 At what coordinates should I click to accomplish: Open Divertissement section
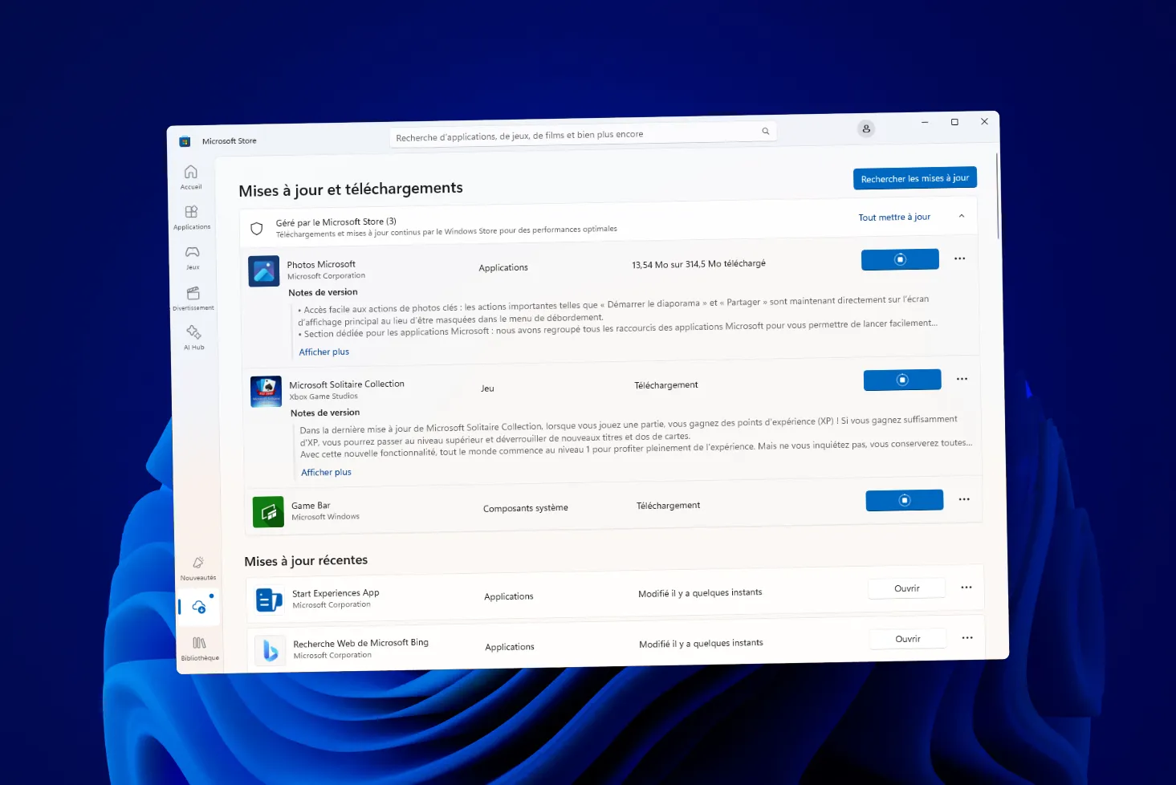tap(193, 299)
